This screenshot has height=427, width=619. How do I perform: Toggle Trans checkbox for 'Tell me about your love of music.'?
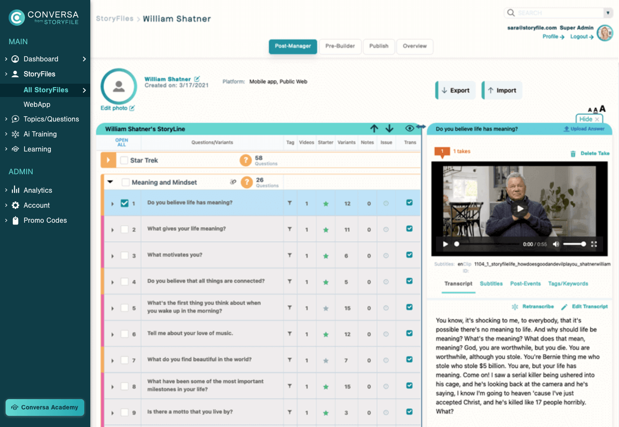coord(410,333)
